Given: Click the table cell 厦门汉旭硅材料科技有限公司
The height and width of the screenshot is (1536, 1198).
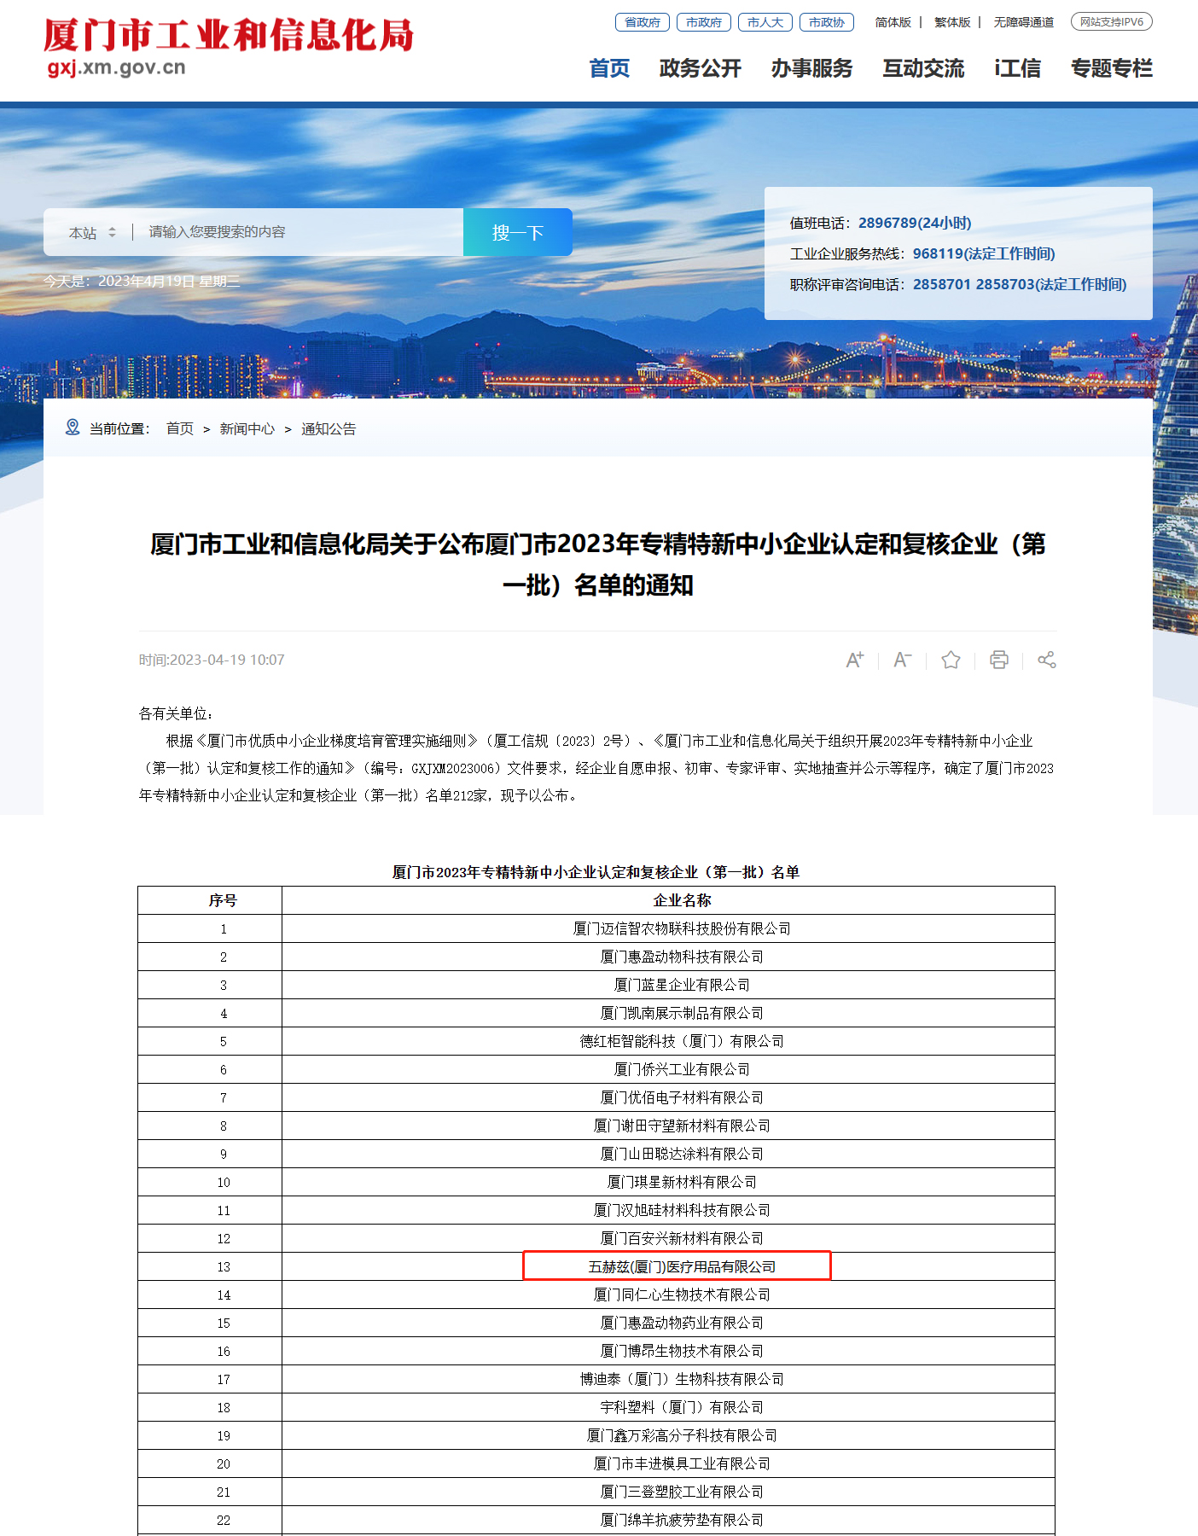Looking at the screenshot, I should click(668, 1210).
